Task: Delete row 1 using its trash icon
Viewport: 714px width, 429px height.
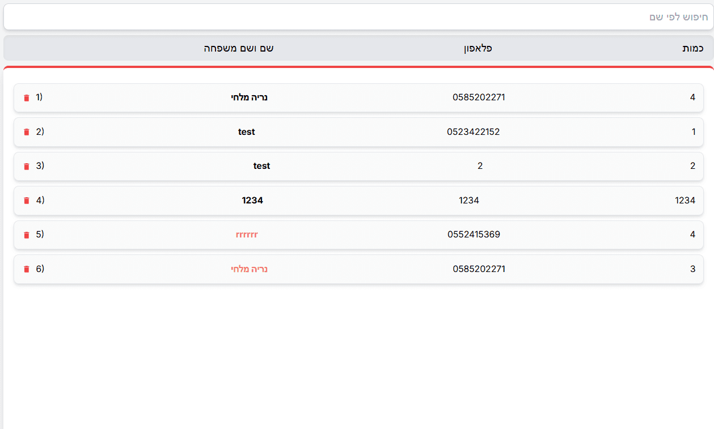Action: pyautogui.click(x=26, y=98)
